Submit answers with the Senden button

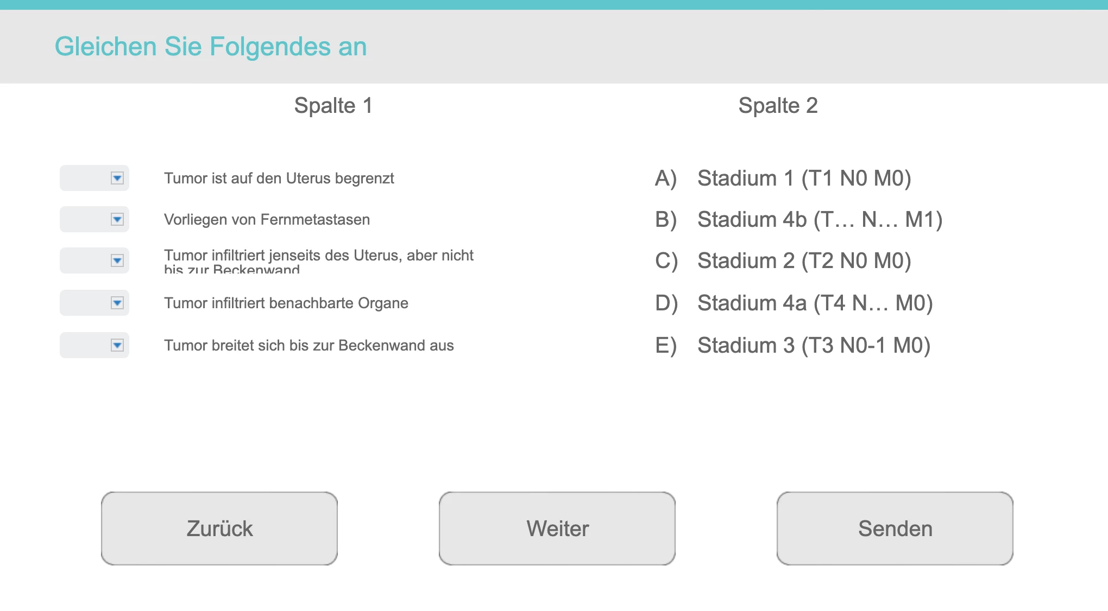[895, 529]
